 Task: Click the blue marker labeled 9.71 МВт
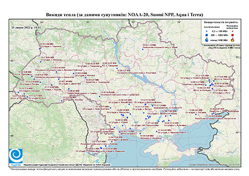tap(110, 108)
